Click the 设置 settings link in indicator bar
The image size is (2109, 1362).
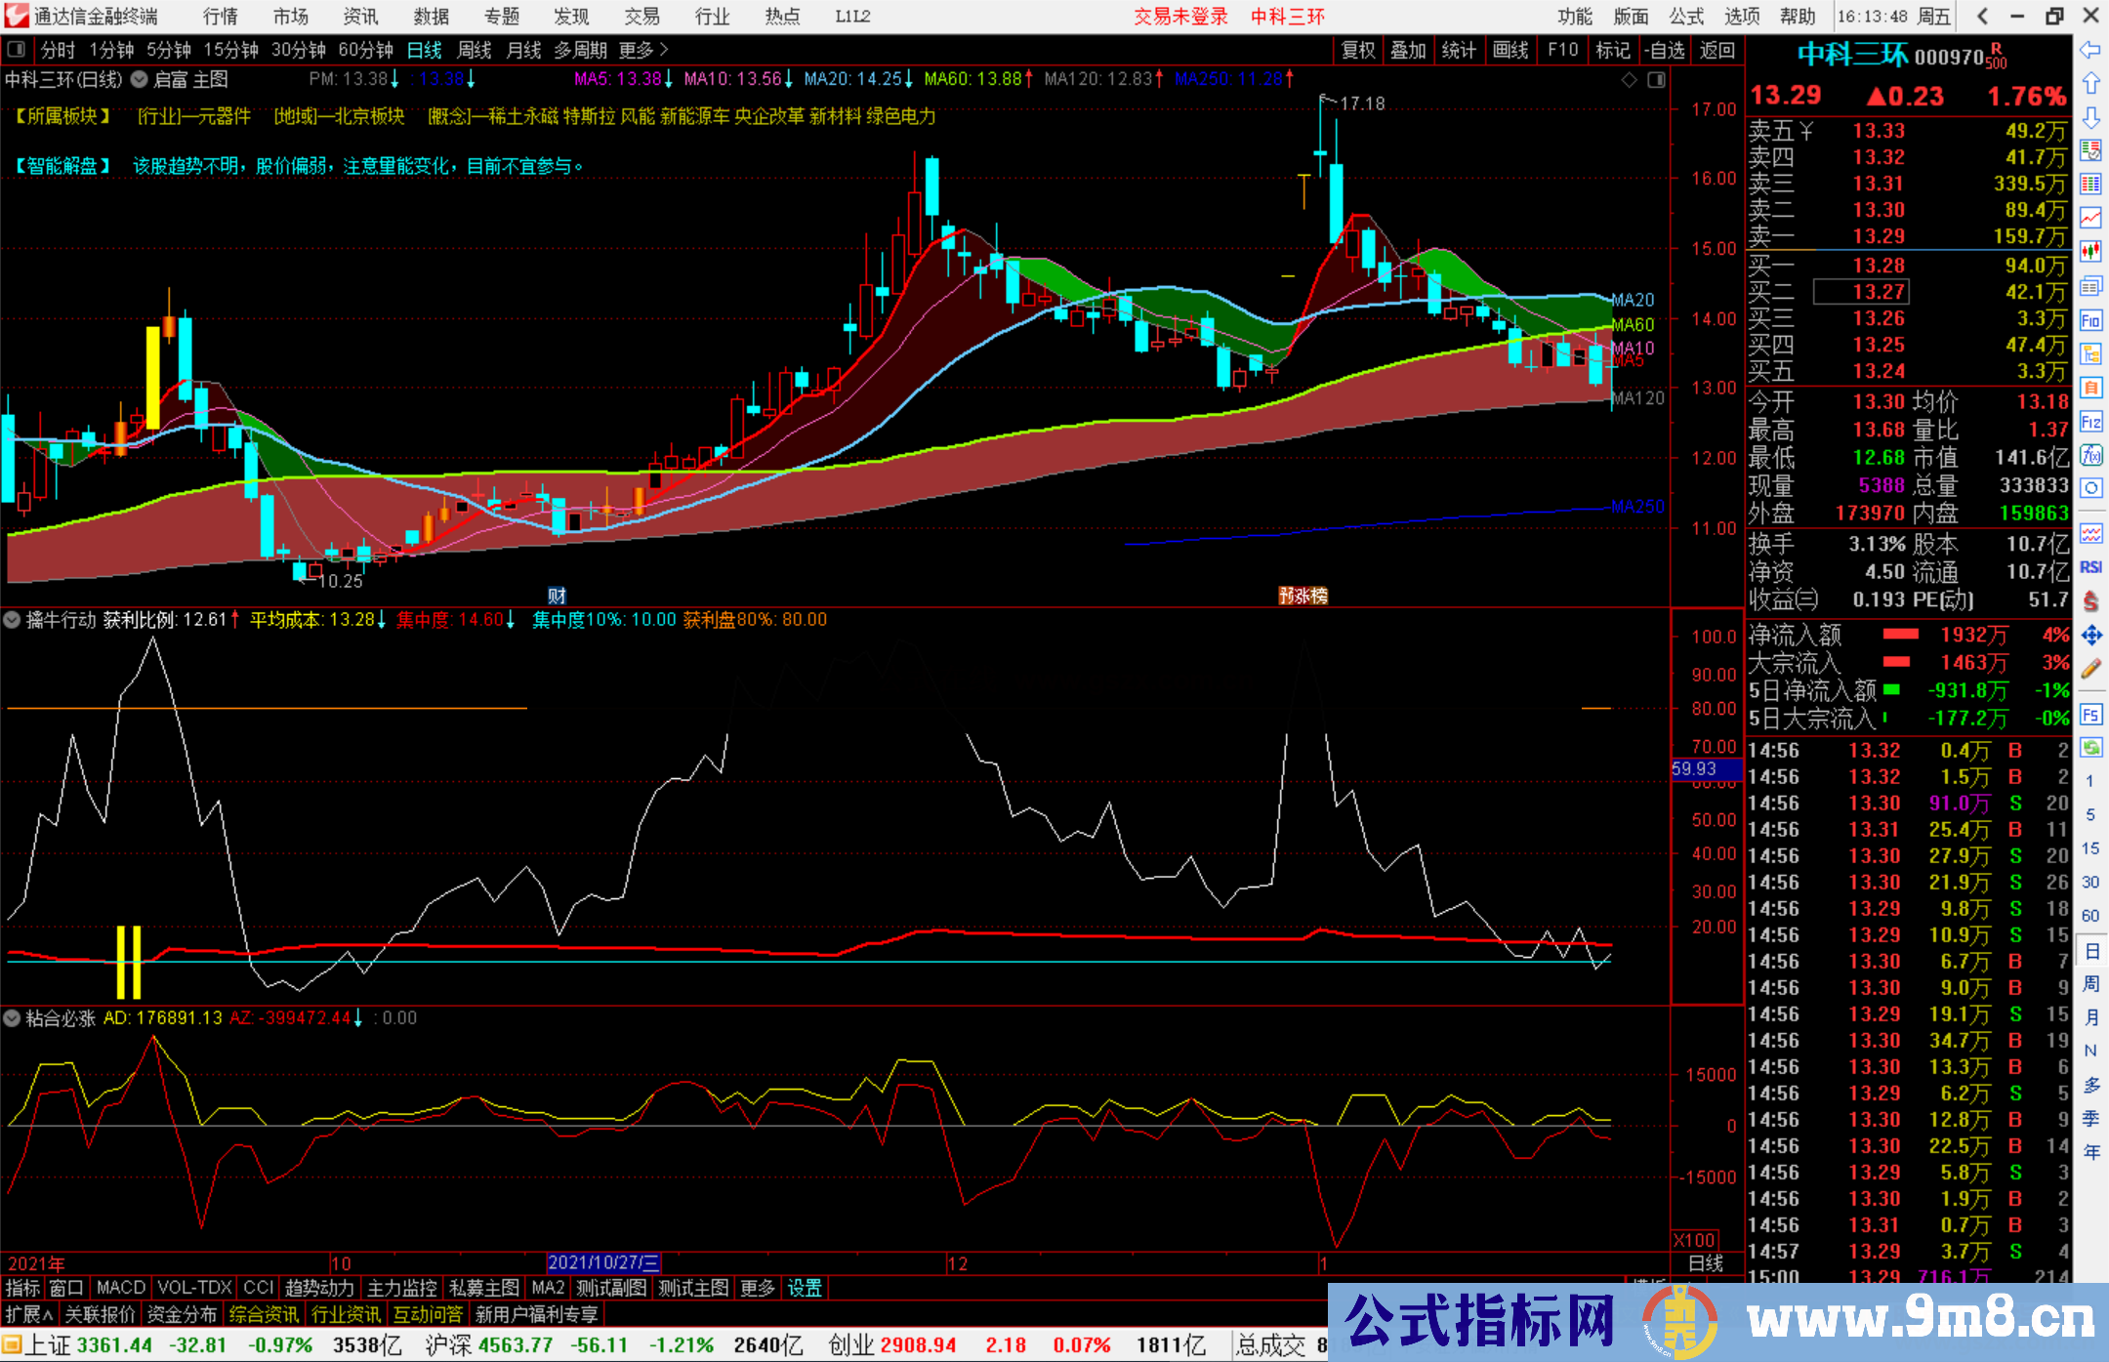tap(805, 1288)
